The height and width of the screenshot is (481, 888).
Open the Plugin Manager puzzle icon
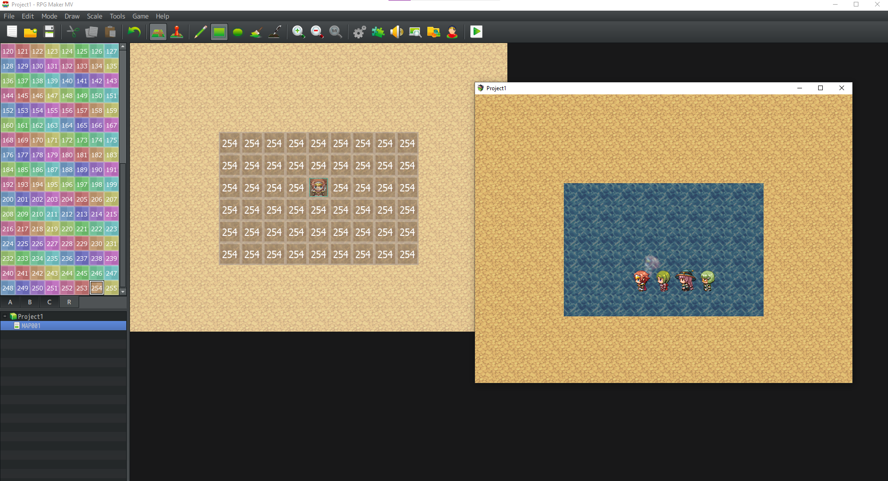(x=378, y=32)
